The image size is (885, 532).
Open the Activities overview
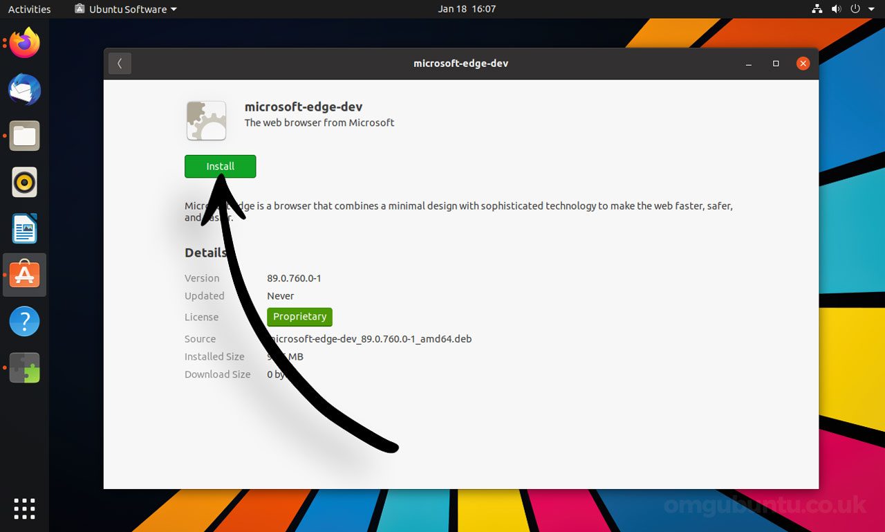pos(29,9)
